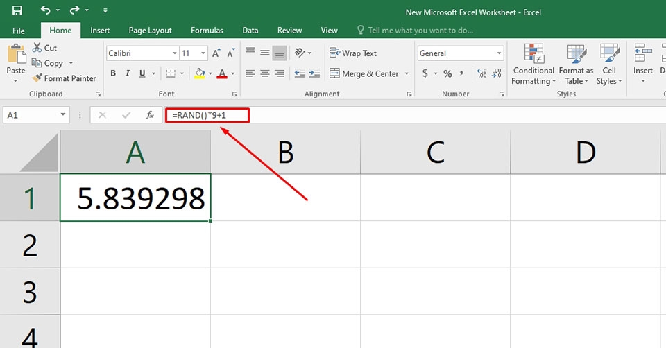This screenshot has height=348, width=666.
Task: Click Decrease Indent icon
Action: pos(300,73)
